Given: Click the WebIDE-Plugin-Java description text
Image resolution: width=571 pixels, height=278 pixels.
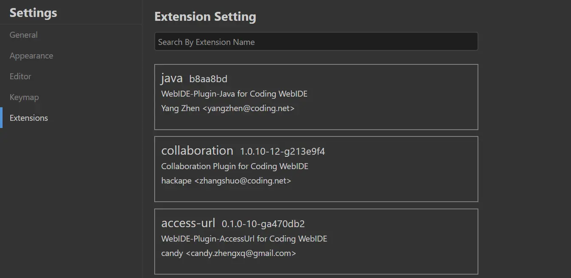Looking at the screenshot, I should point(234,94).
